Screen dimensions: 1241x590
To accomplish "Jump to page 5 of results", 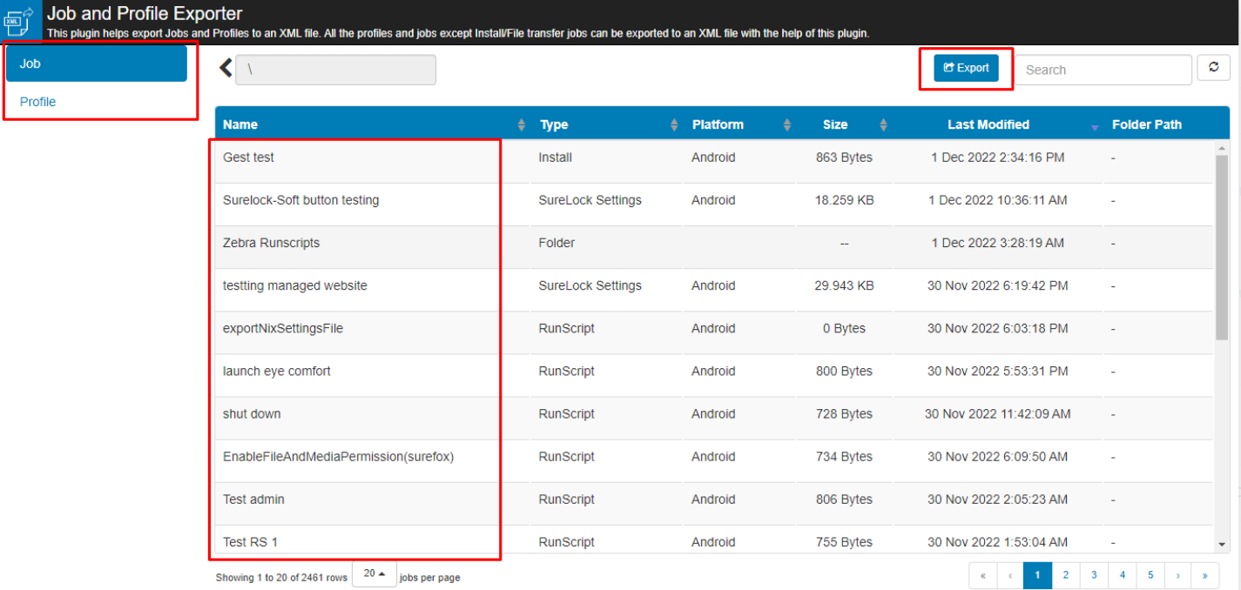I will (x=1150, y=575).
